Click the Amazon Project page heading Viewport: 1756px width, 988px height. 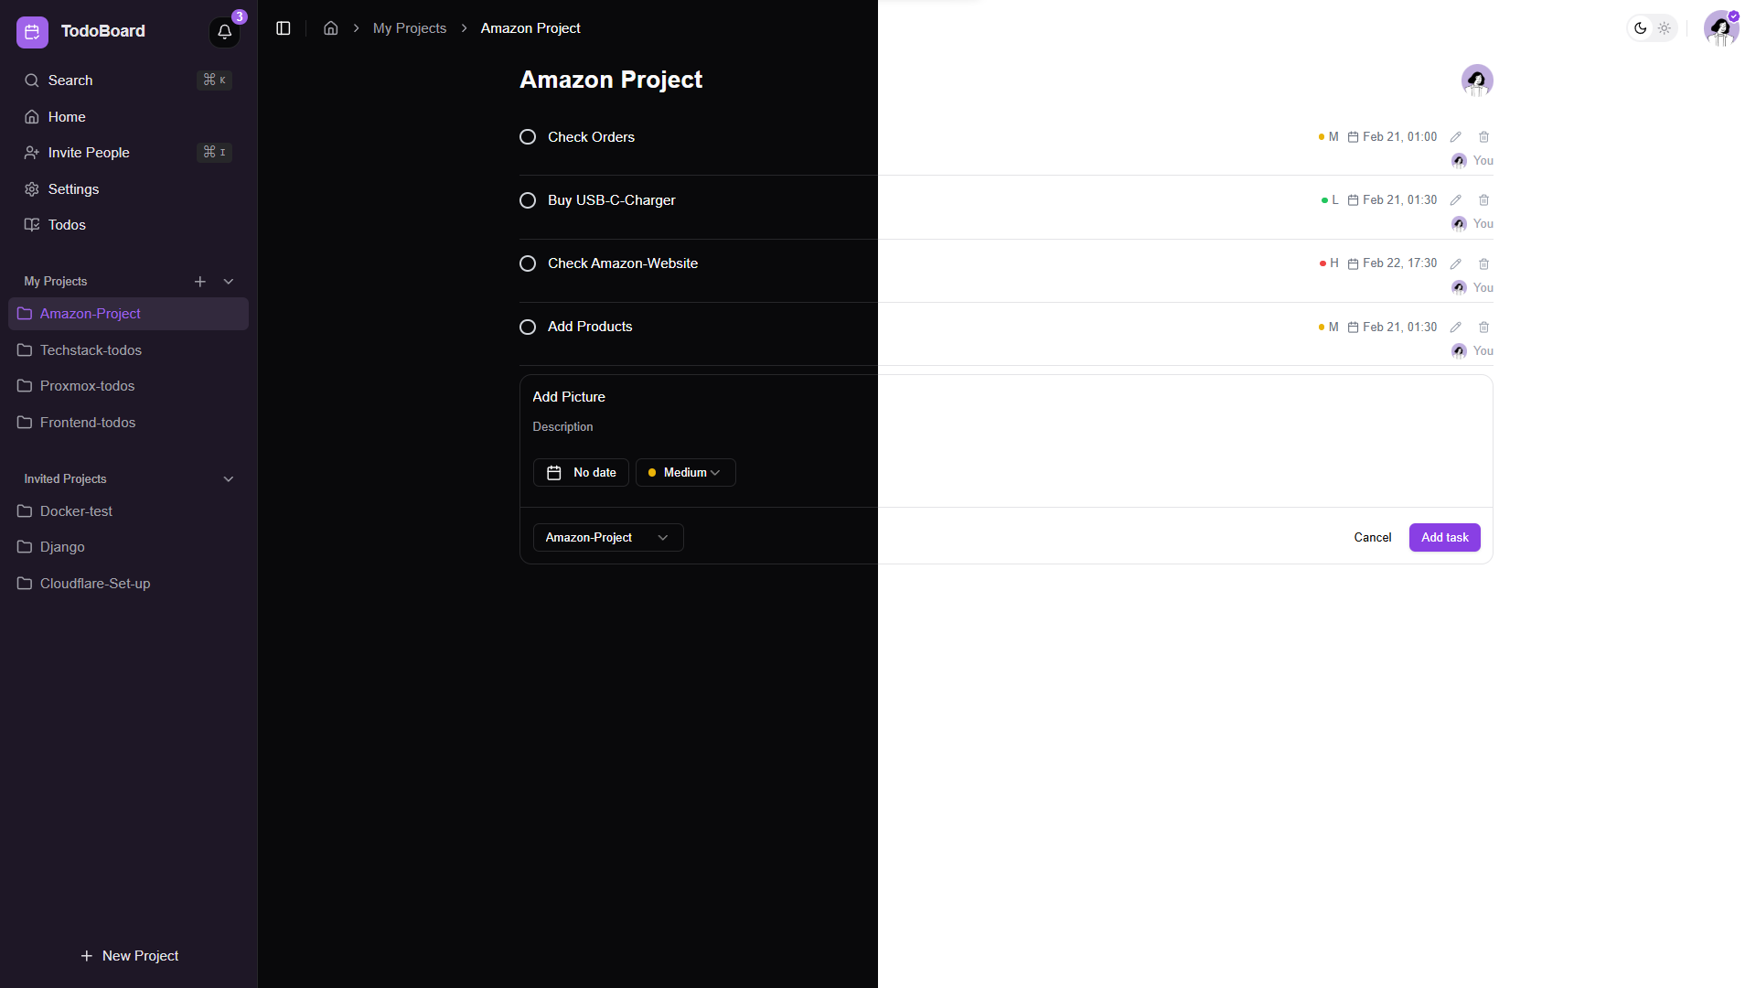[611, 80]
